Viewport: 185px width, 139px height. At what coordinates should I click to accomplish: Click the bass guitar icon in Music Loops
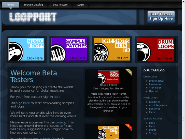(x=15, y=52)
